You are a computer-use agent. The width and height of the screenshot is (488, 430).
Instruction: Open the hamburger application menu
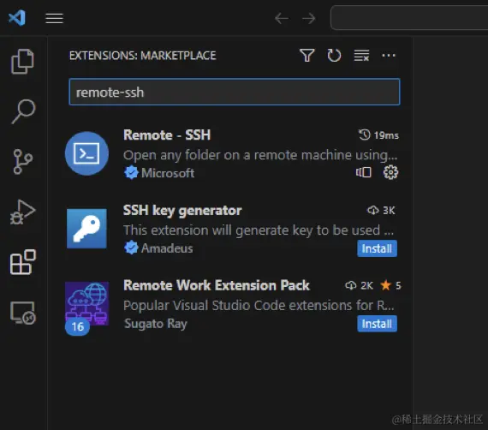point(54,18)
